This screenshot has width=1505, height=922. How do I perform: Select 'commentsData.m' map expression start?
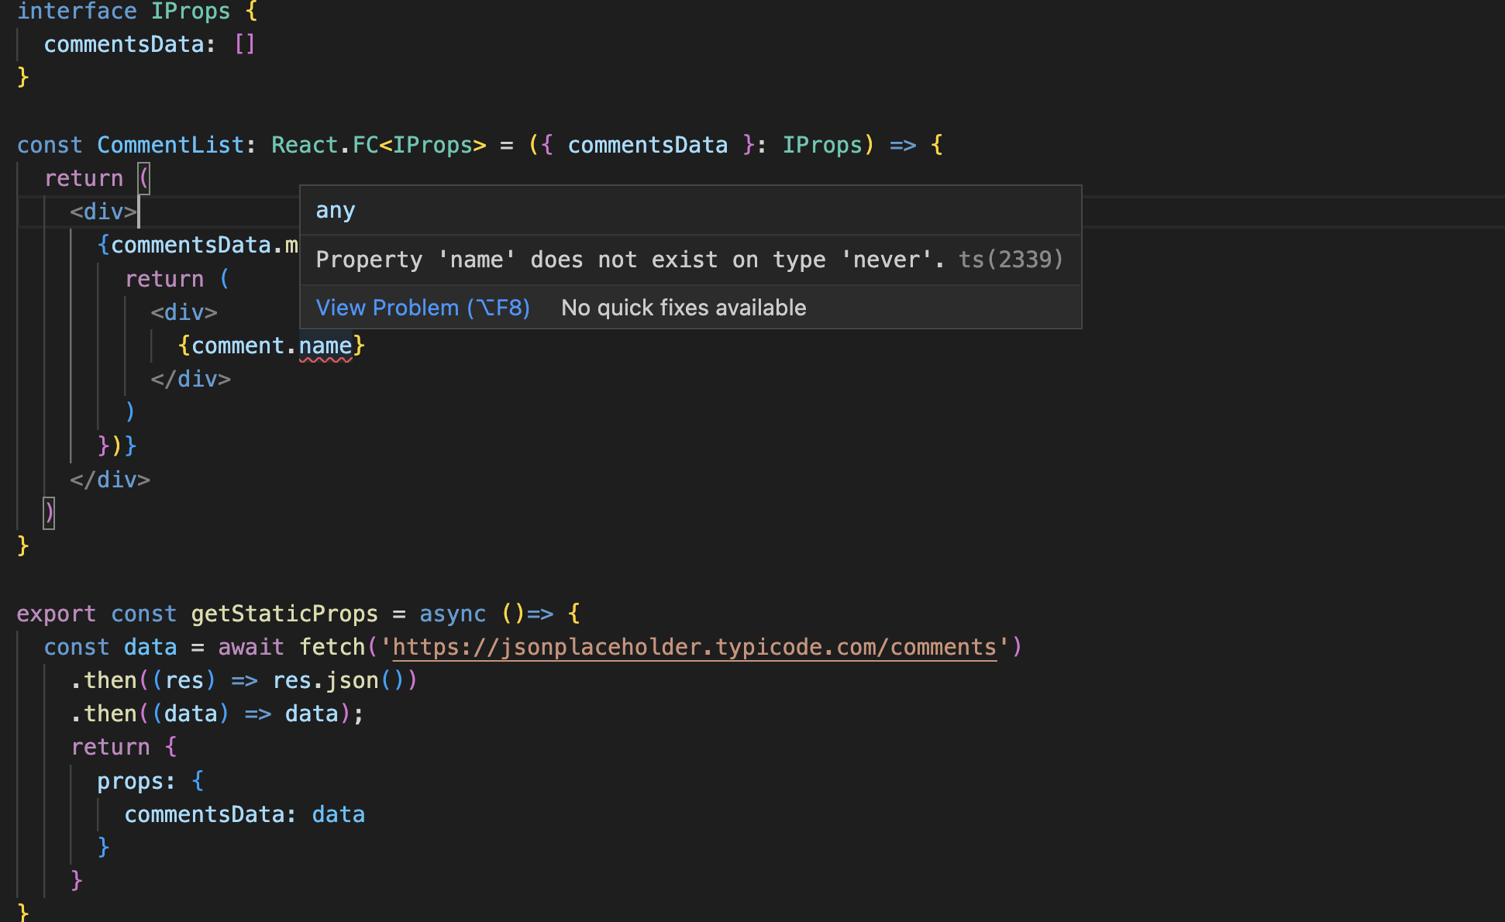pyautogui.click(x=204, y=245)
